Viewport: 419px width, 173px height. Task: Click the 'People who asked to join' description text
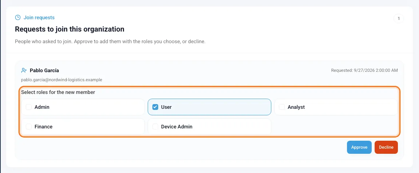110,42
